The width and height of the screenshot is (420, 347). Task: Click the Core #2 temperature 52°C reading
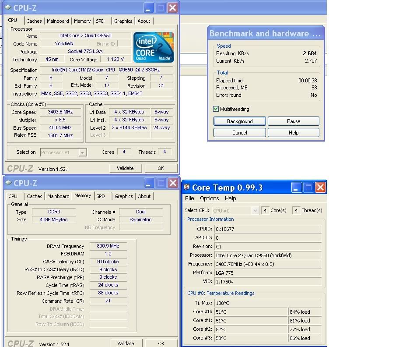coord(251,329)
